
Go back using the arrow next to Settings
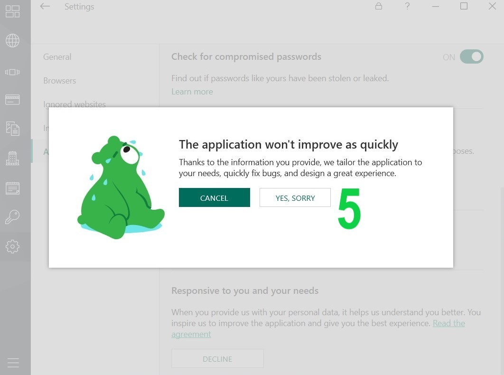coord(45,7)
